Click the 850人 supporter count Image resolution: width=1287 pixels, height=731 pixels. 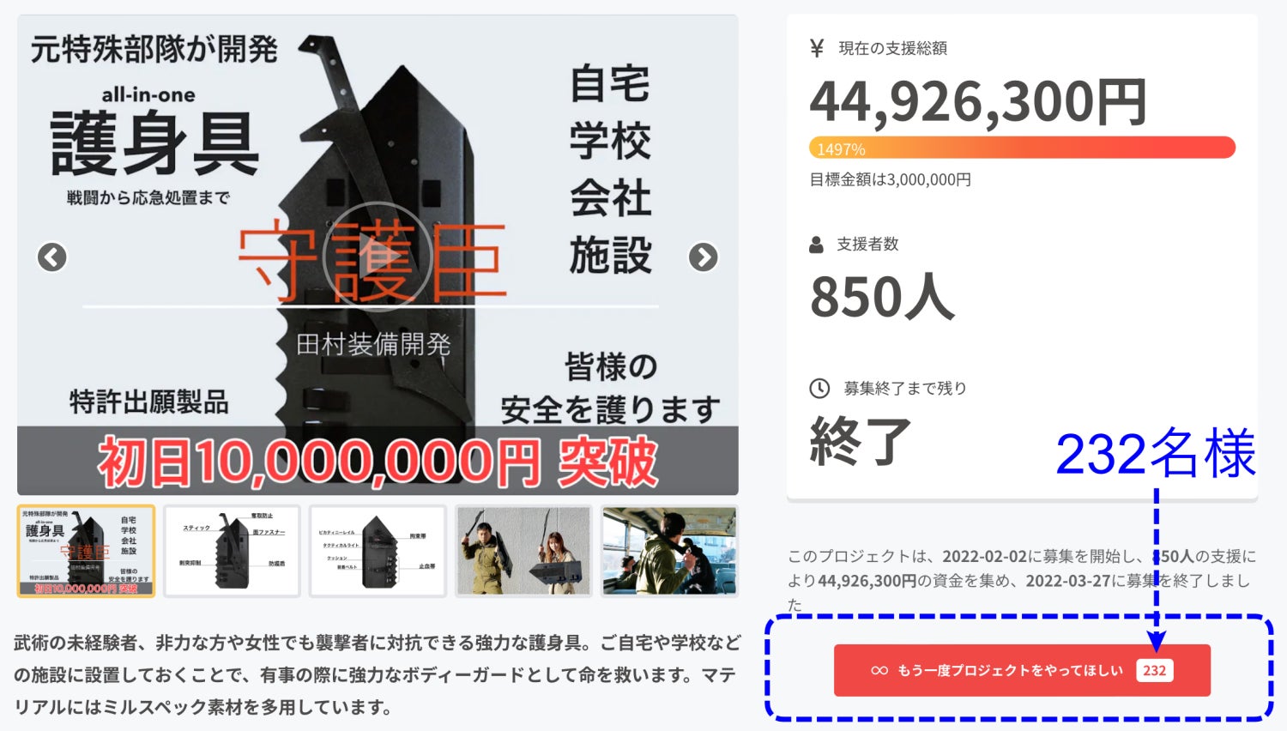pos(882,297)
